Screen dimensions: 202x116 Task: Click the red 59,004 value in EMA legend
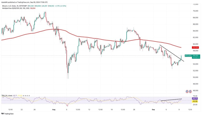[33, 8]
